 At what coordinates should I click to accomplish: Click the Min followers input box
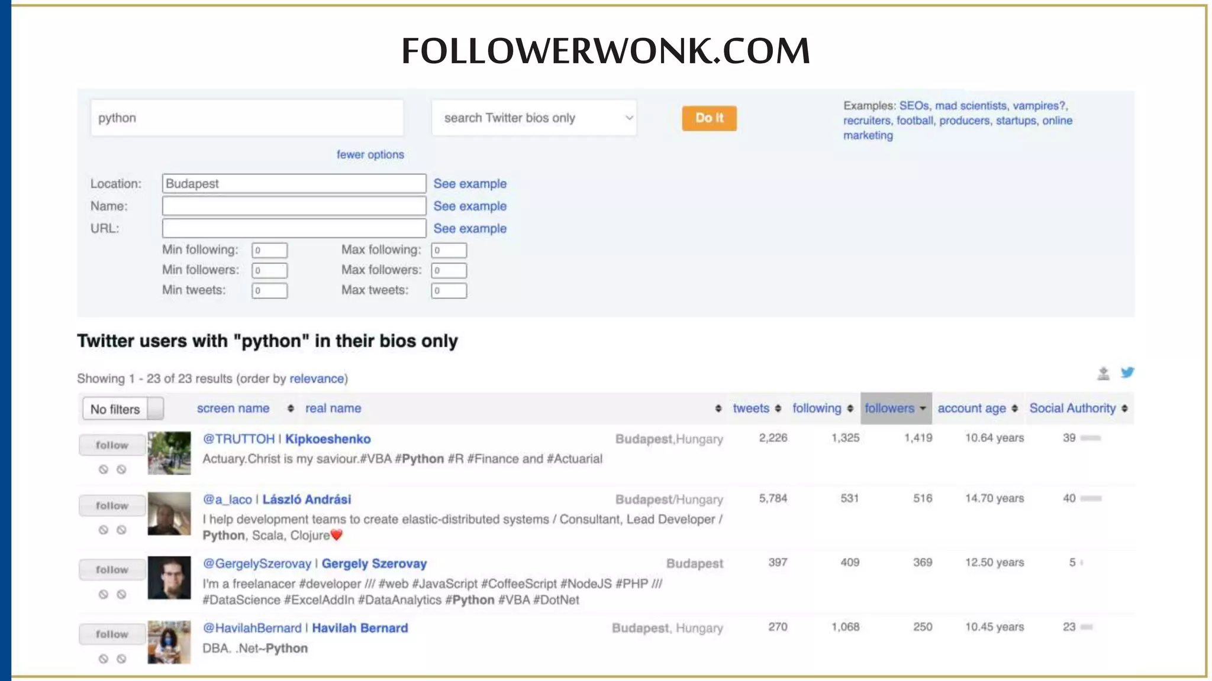[x=269, y=271]
